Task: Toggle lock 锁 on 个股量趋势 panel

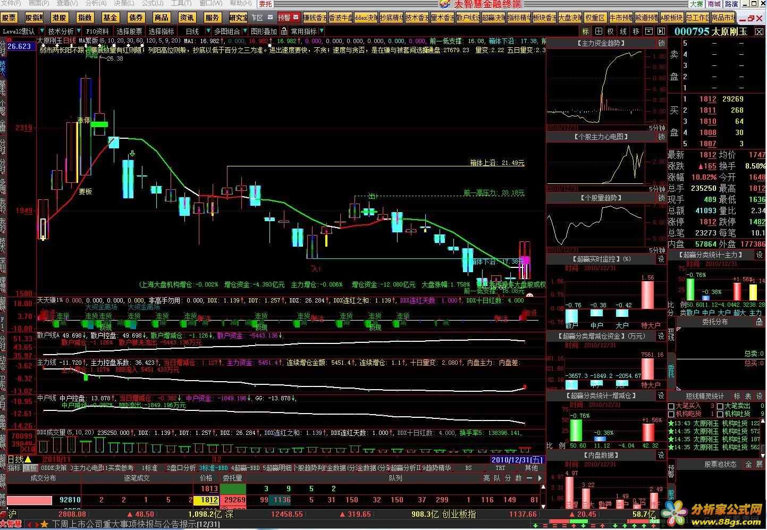Action: (661, 198)
